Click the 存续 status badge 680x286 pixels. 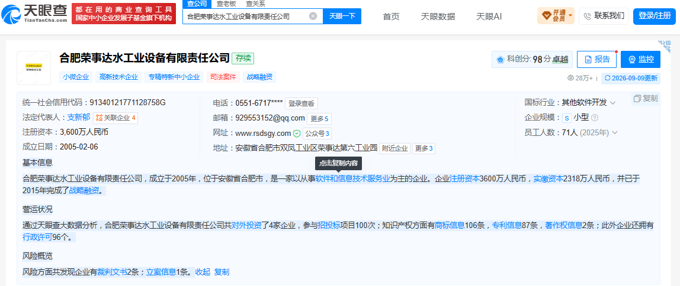pos(243,58)
